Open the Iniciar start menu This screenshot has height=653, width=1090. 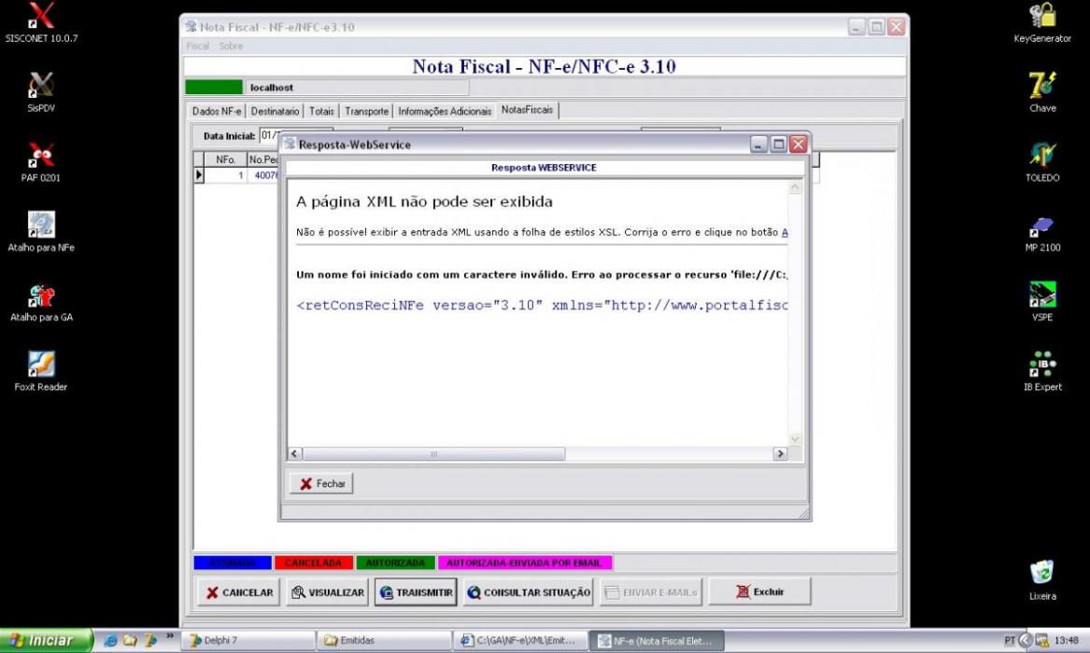click(x=46, y=641)
